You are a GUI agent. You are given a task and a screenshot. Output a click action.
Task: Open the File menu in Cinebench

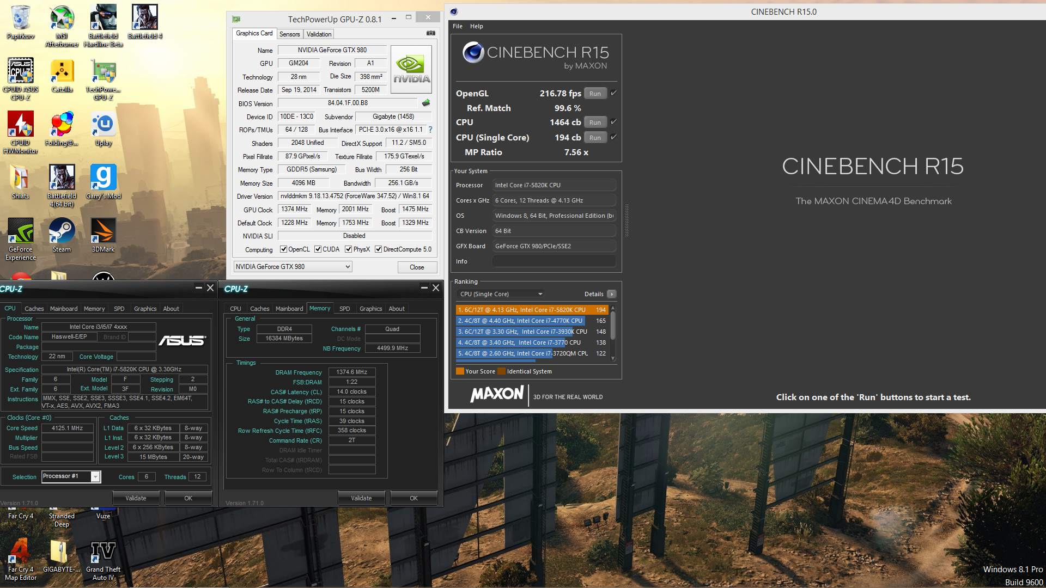pyautogui.click(x=458, y=26)
